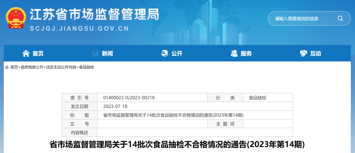Click the notice title in the 标题 row
355x153 pixels.
173,115
